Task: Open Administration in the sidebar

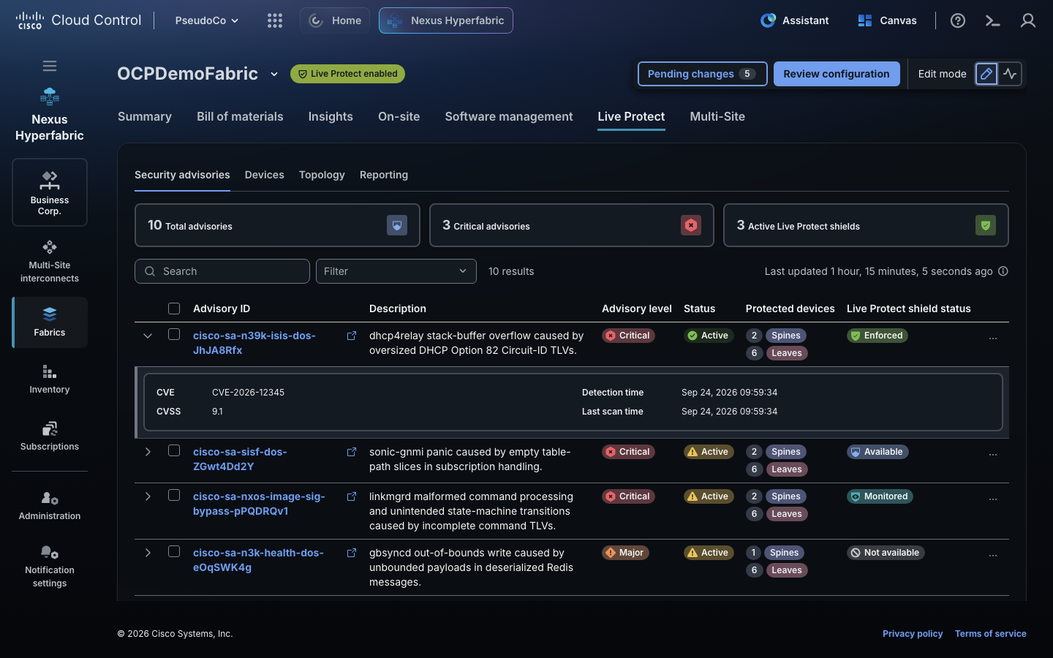Action: [50, 506]
